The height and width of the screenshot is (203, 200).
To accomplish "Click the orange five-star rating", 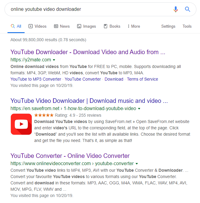I will [x=44, y=115].
